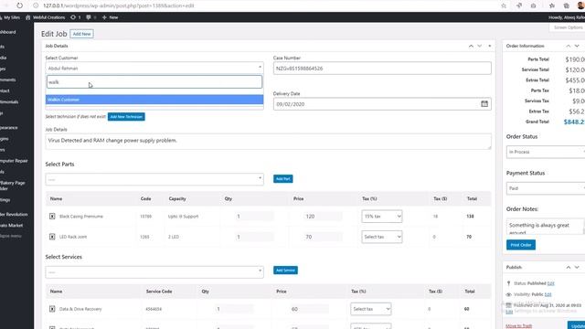Open Computer Repair in the sidebar
The image size is (585, 329).
pyautogui.click(x=14, y=161)
